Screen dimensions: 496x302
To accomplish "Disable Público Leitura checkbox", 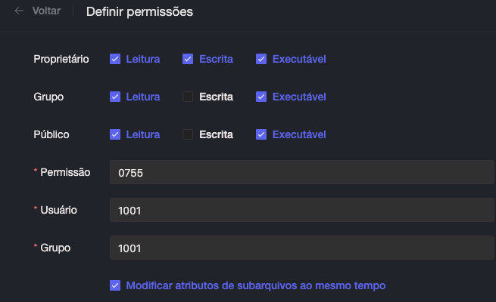I will point(115,134).
